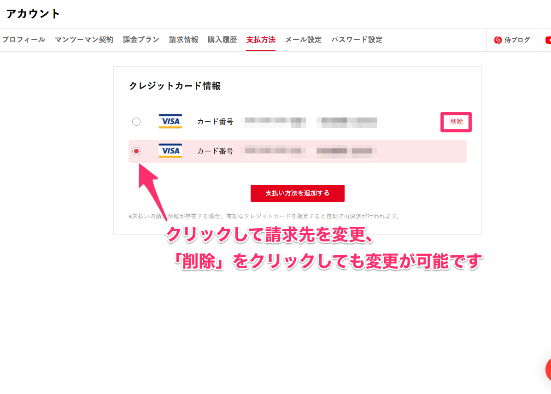Click the active 支払方法 tab

coord(261,40)
